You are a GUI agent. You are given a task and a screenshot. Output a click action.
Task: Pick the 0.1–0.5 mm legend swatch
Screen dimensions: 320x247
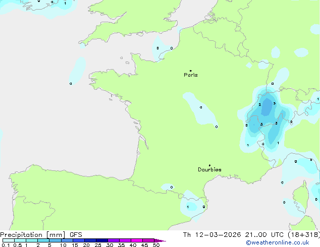(9, 240)
